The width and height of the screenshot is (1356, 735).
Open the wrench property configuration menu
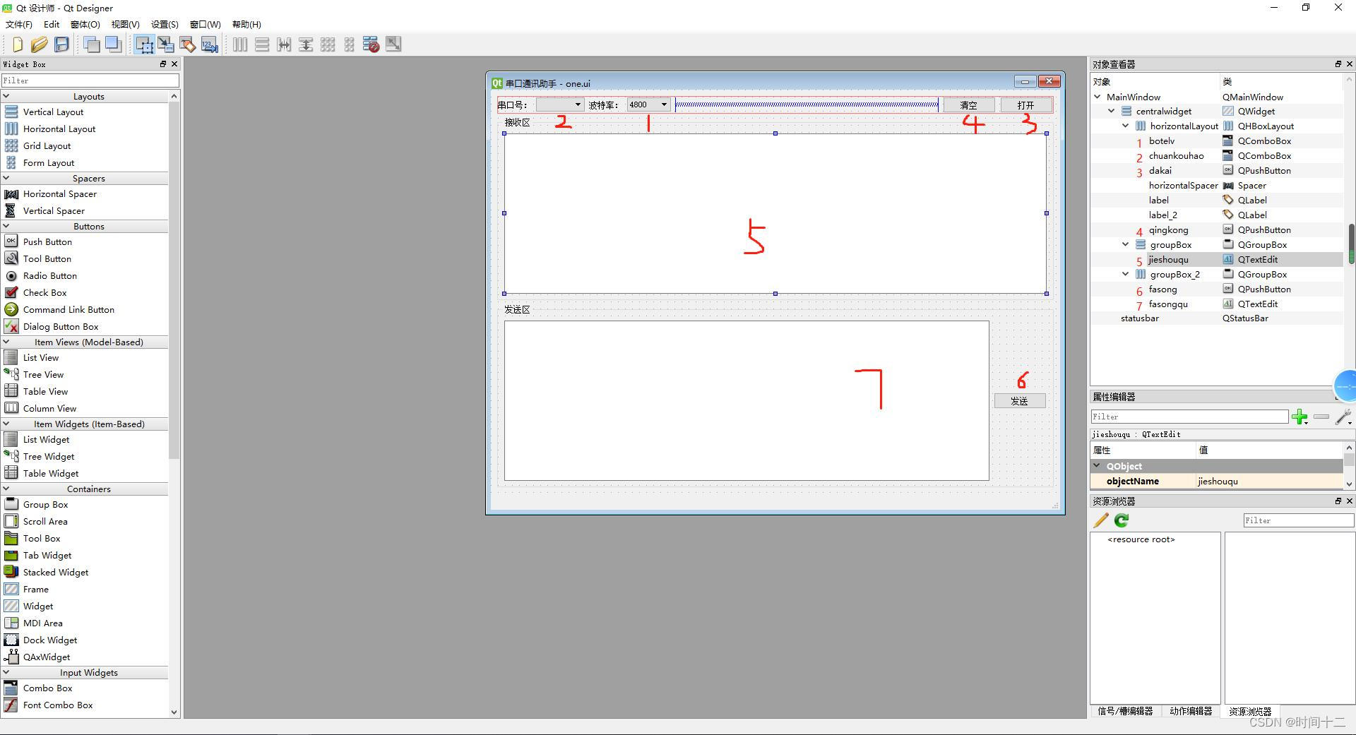(1344, 417)
